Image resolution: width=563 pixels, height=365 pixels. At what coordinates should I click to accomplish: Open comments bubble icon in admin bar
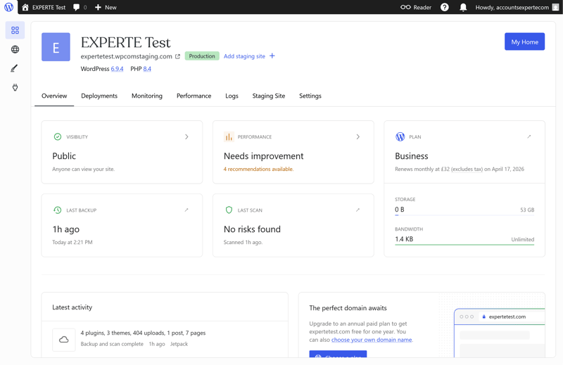coord(76,7)
